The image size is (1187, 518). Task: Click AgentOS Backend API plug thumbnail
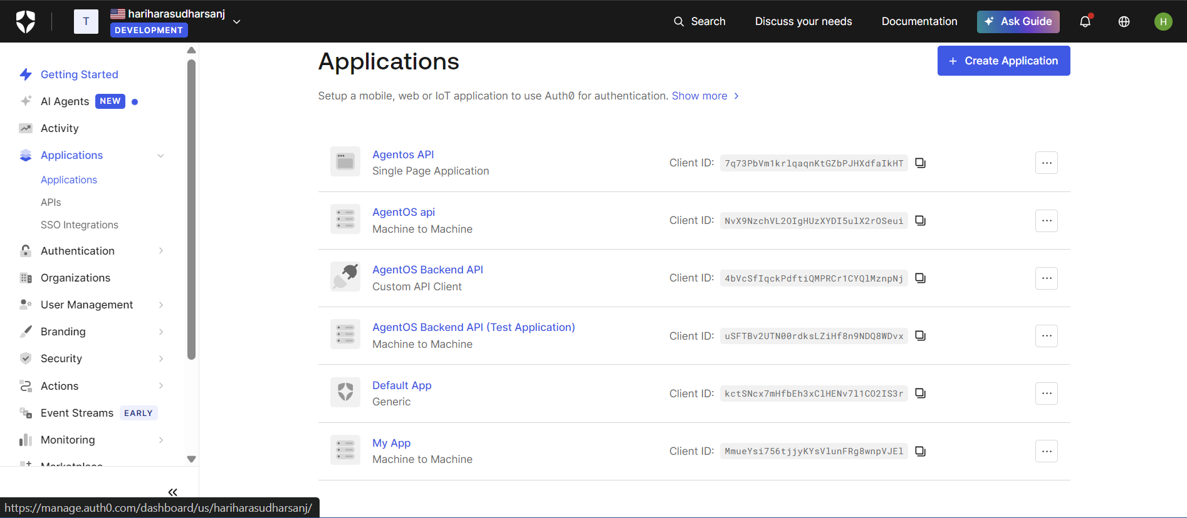coord(345,277)
